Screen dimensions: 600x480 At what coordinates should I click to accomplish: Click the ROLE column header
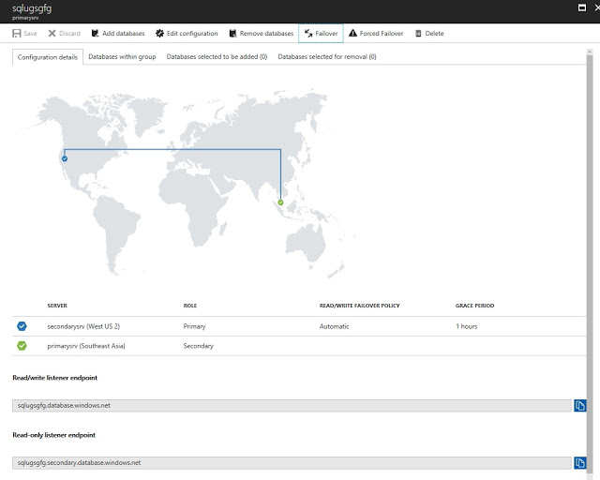pos(189,306)
